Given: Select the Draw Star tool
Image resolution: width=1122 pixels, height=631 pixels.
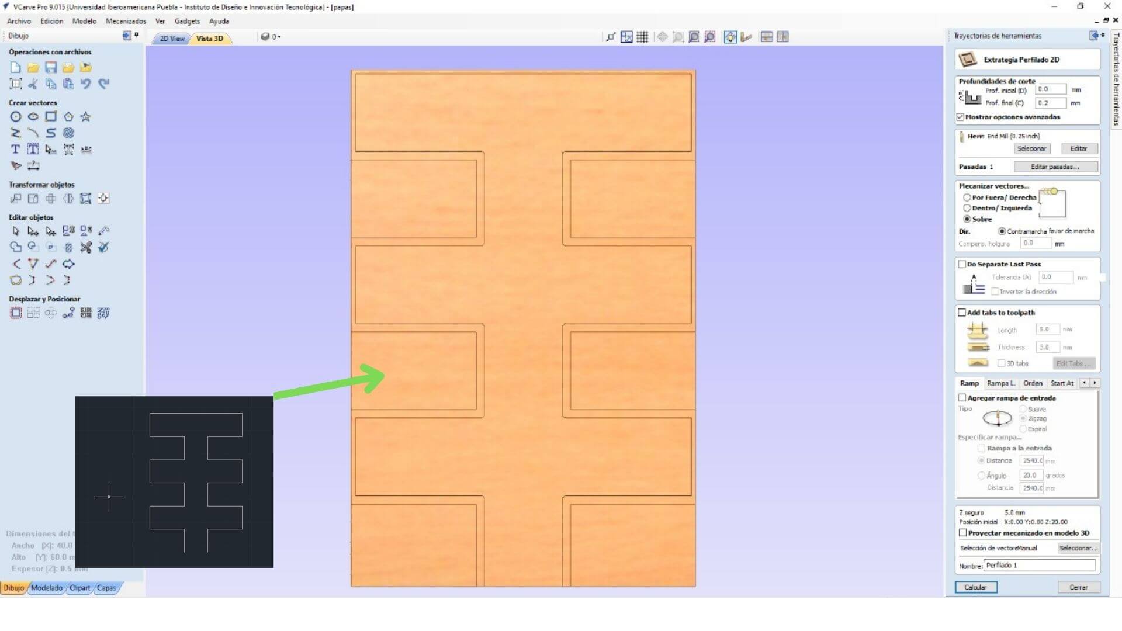Looking at the screenshot, I should [86, 117].
